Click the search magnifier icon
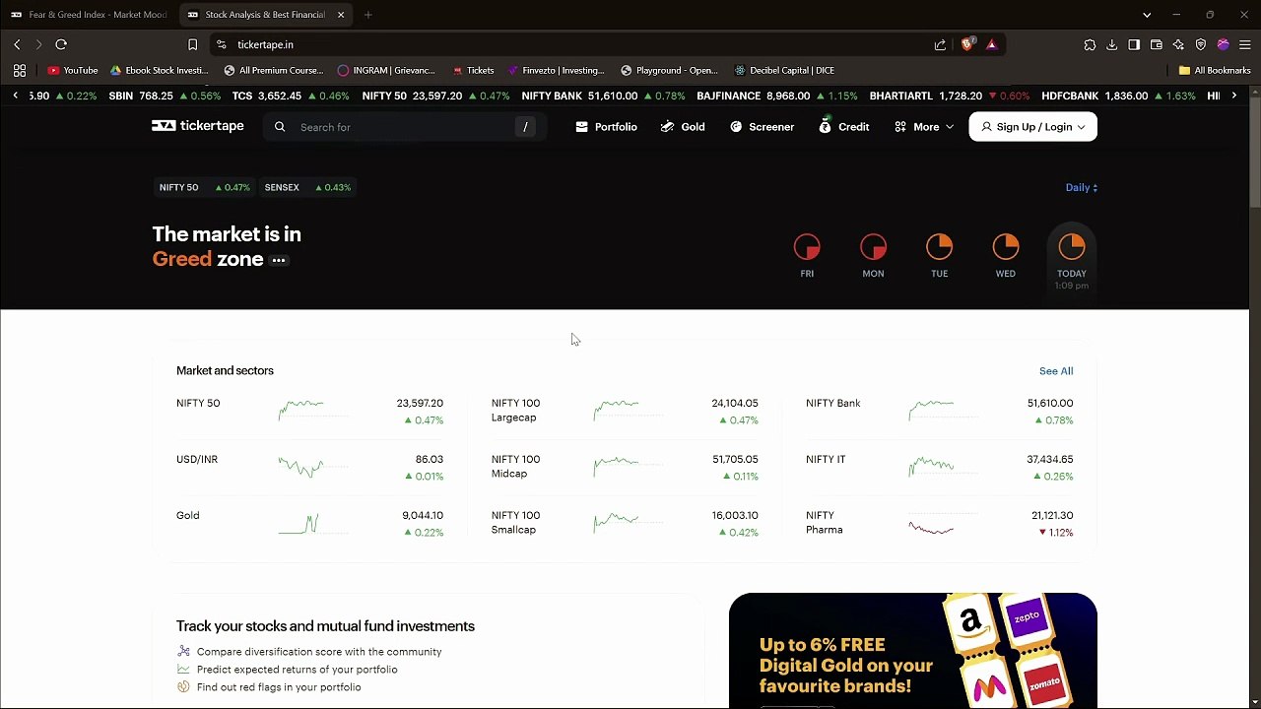 coord(280,127)
